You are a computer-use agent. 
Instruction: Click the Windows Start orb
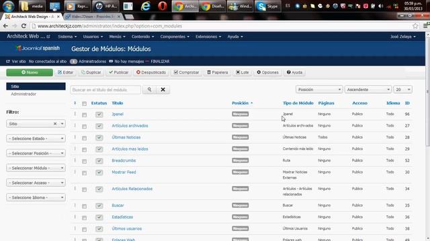point(9,6)
